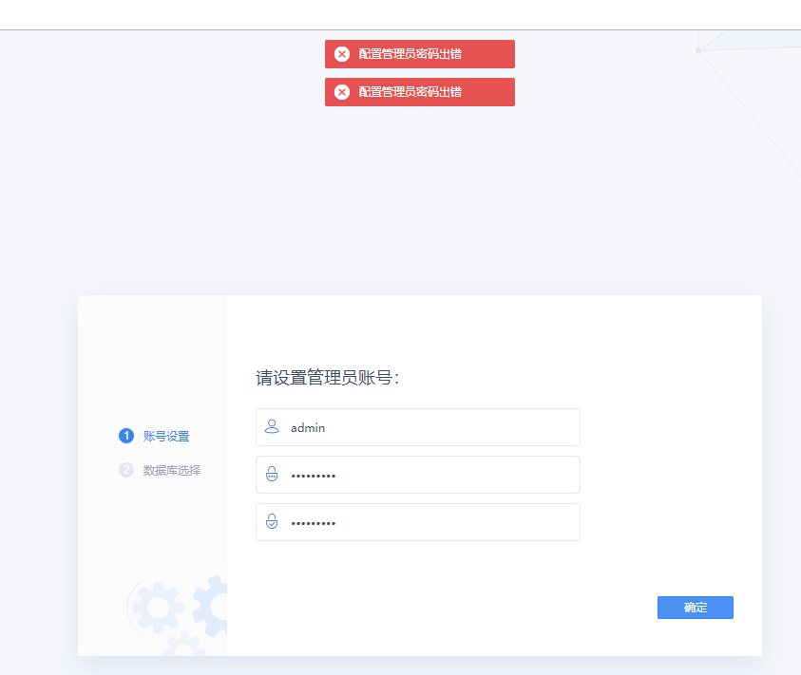
Task: Click the lock icon in password field
Action: click(x=272, y=474)
